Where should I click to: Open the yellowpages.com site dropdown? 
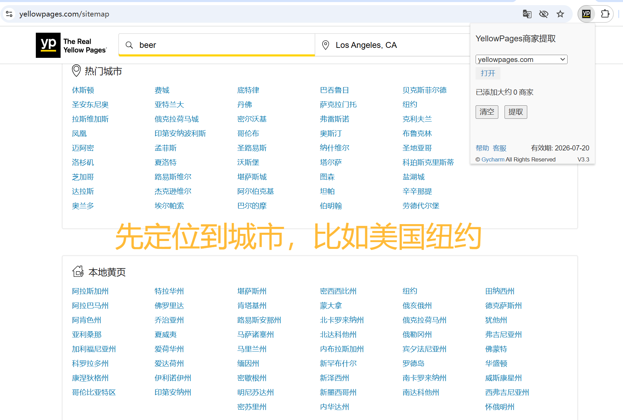tap(521, 60)
